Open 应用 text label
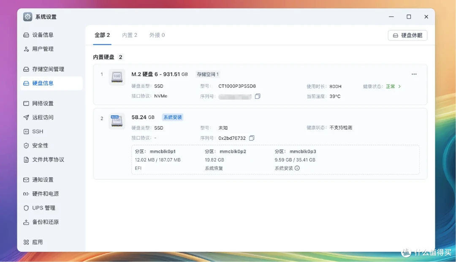This screenshot has height=262, width=456. click(38, 242)
